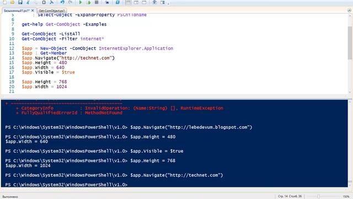Close the first unsaved script tab
This screenshot has width=353, height=199.
(x=33, y=11)
